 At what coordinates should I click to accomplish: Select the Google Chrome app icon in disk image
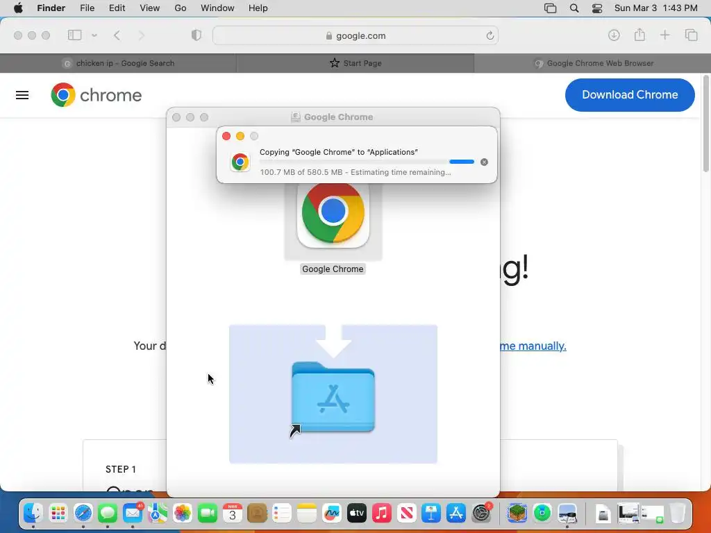333,214
